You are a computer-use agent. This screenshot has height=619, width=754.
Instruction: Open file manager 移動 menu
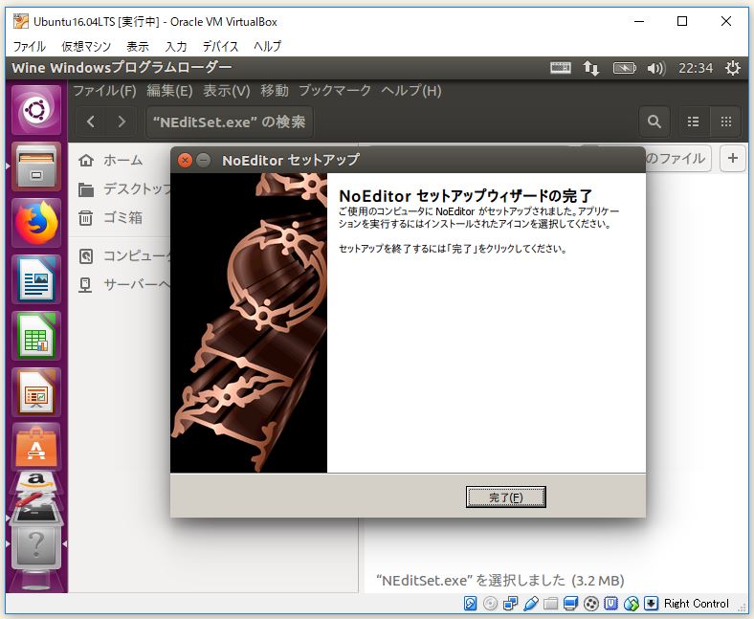point(275,91)
